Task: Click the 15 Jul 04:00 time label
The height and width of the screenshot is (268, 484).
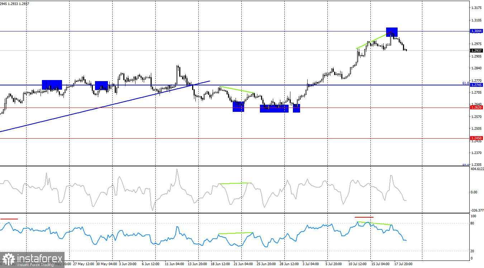Action: pyautogui.click(x=380, y=264)
